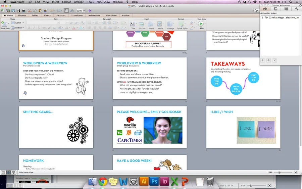Switch to Normal view in status bar
This screenshot has height=189, width=302.
click(x=3, y=173)
